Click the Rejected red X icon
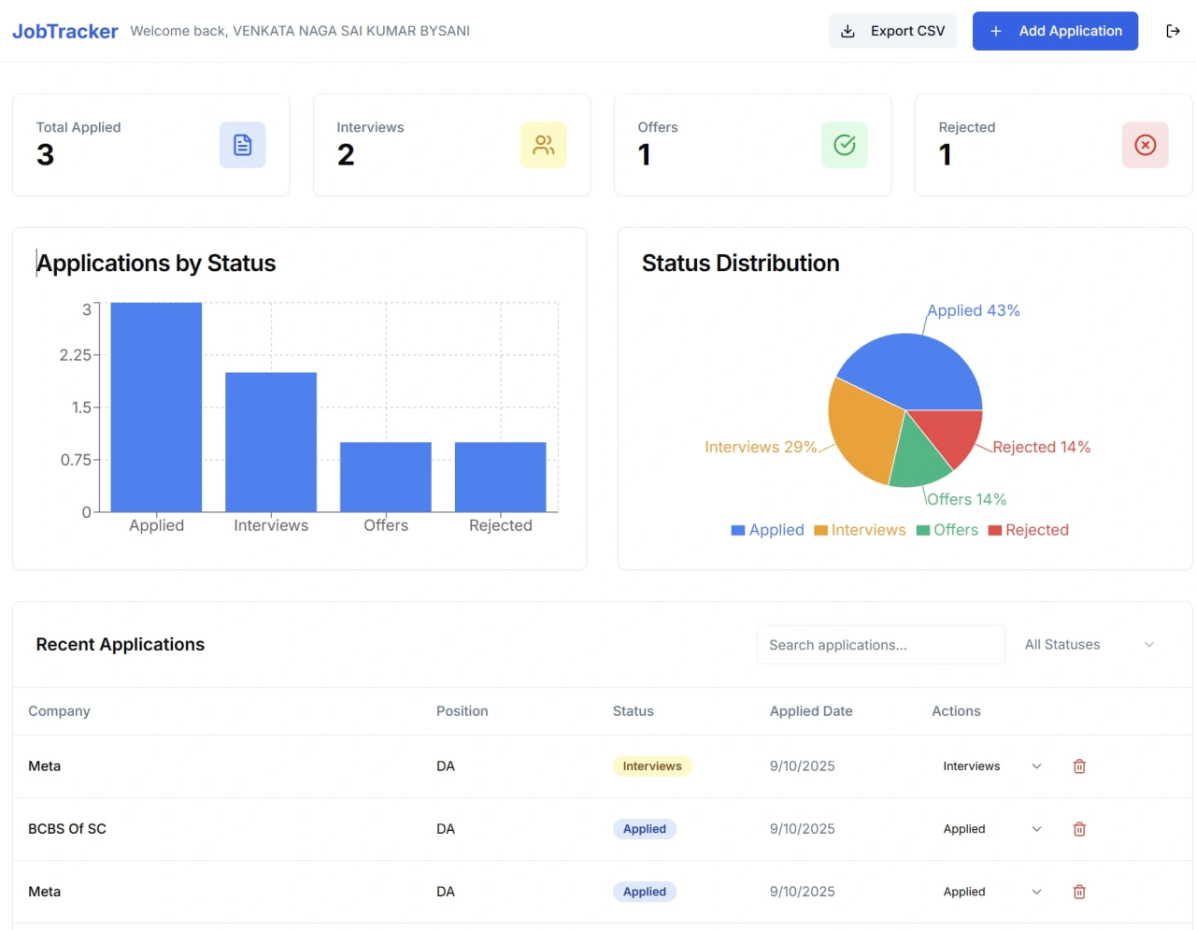The image size is (1196, 930). [1146, 145]
